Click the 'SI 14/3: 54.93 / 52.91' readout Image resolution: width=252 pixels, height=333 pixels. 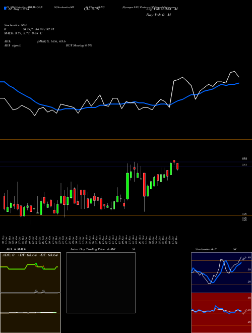tap(39, 29)
